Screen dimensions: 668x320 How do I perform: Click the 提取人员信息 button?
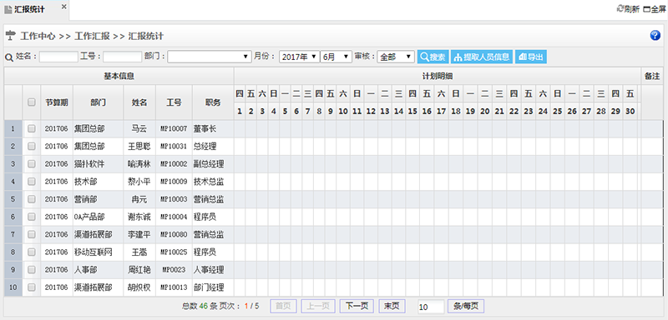click(482, 57)
